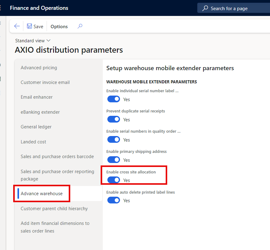Click the hamburger navigation icon top left
Screen dimensions: 270x250
tap(2, 8)
